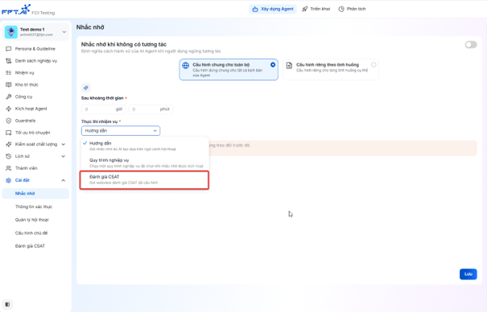Image resolution: width=487 pixels, height=312 pixels.
Task: Click the document icon in Cấu hình riêng card
Action: [x=289, y=65]
